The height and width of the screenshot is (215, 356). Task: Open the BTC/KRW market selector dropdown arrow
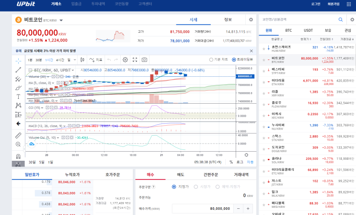pyautogui.click(x=61, y=20)
